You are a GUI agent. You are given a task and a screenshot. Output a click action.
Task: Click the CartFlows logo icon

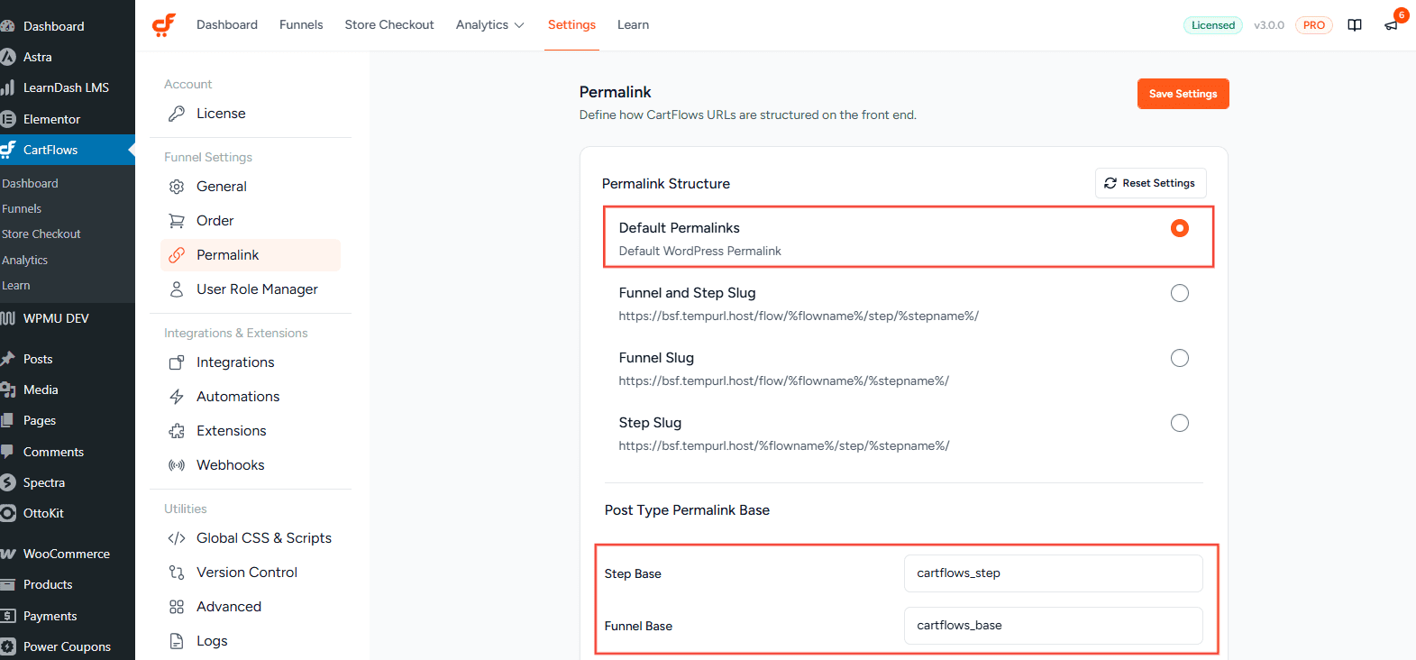coord(164,25)
